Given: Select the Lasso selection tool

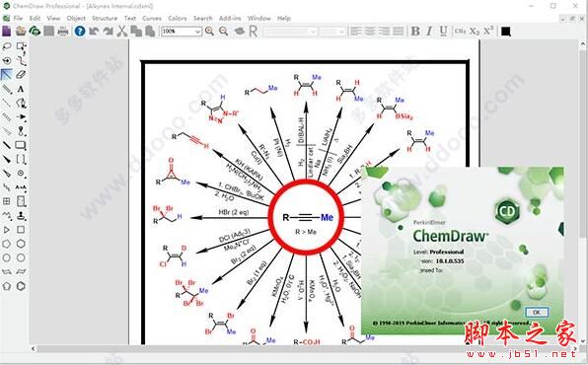Looking at the screenshot, I should click(7, 46).
